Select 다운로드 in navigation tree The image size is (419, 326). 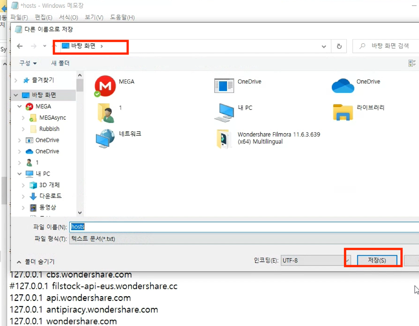tap(45, 196)
